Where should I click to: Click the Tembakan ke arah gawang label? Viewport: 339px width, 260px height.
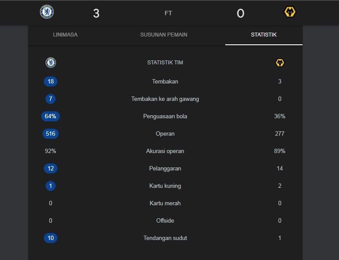click(x=165, y=99)
